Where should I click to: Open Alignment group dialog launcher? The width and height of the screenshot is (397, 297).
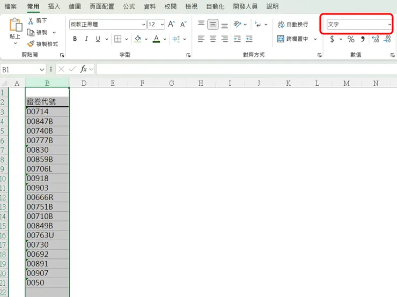pyautogui.click(x=320, y=55)
